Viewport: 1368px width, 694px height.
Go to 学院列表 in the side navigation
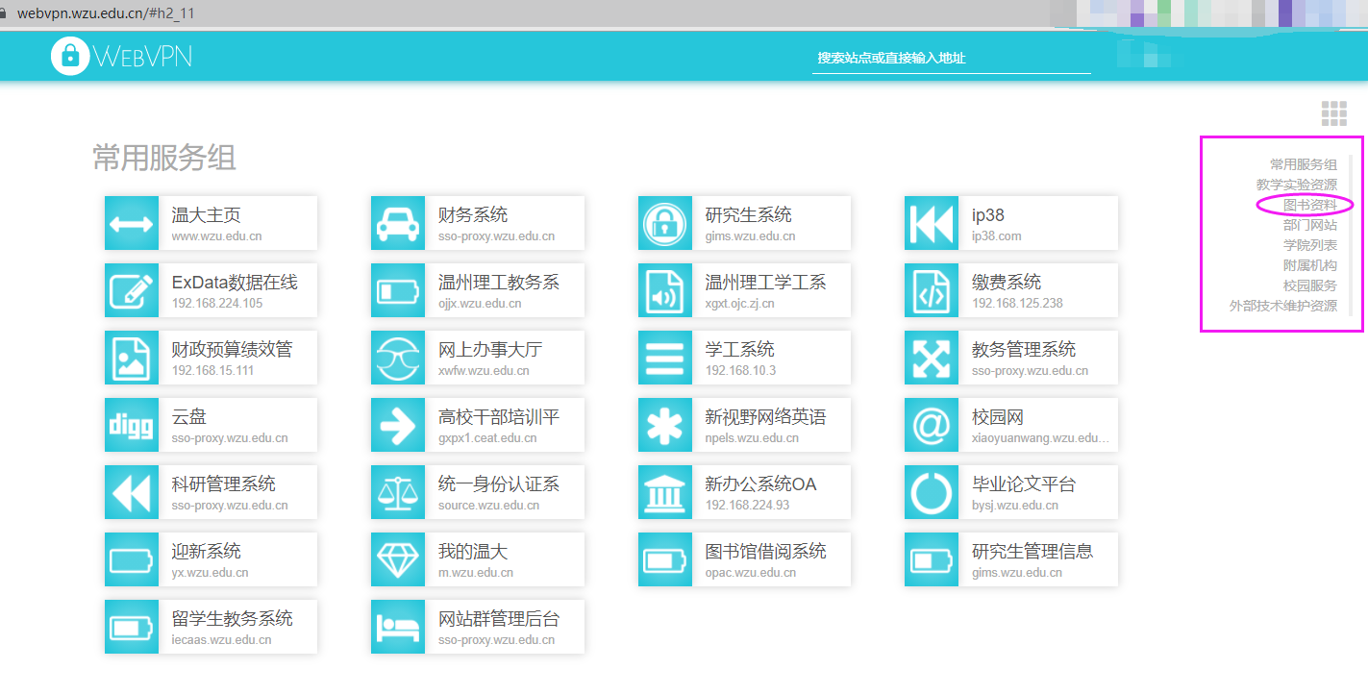1309,245
